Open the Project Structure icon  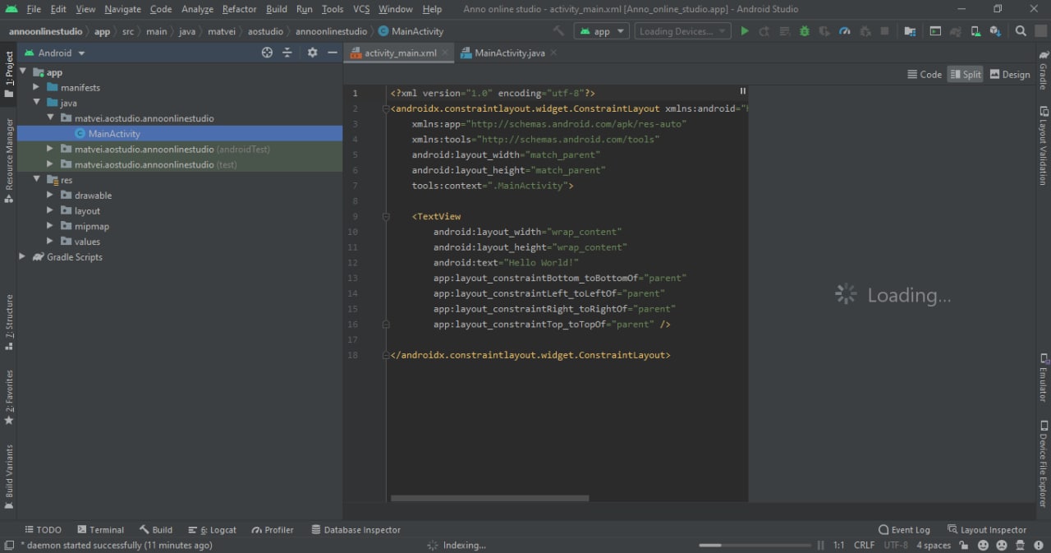910,31
